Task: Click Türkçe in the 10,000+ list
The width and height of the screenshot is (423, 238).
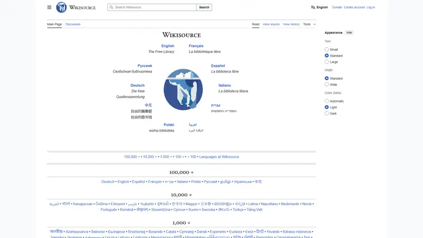Action: pyautogui.click(x=238, y=209)
